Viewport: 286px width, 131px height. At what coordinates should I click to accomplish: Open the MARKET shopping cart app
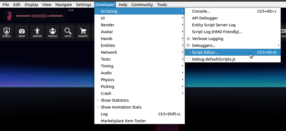tap(83, 32)
